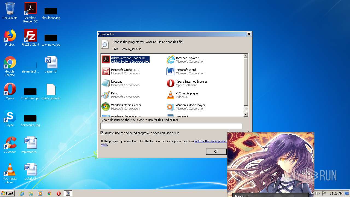Image resolution: width=350 pixels, height=197 pixels.
Task: Click the program list scroll down arrow
Action: pyautogui.click(x=246, y=114)
